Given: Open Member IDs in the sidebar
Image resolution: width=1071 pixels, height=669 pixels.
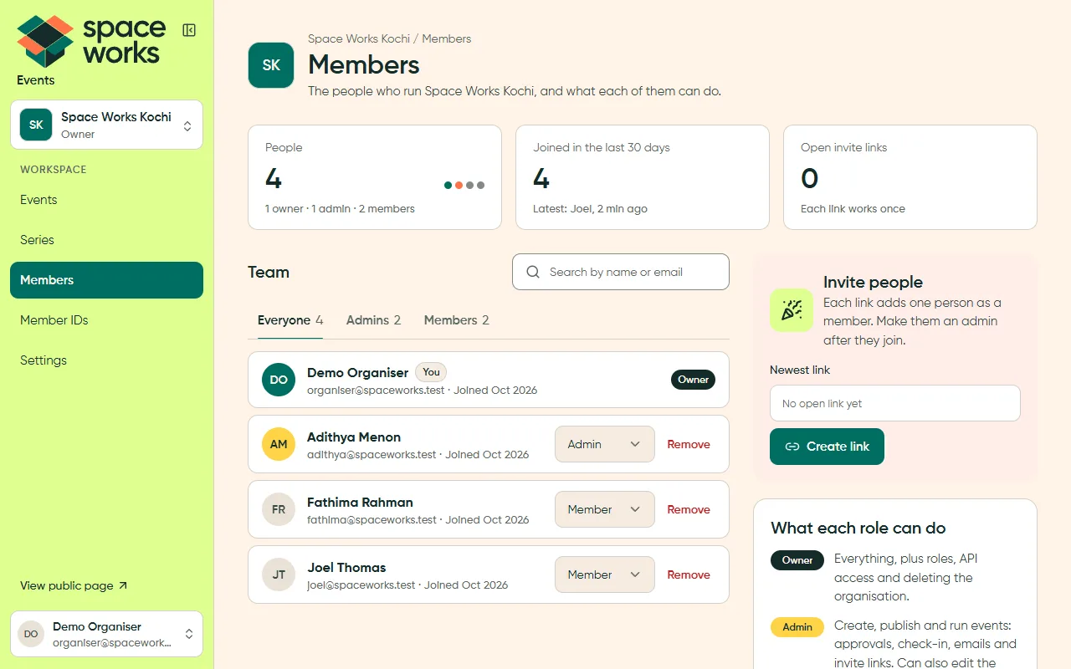Looking at the screenshot, I should (106, 320).
